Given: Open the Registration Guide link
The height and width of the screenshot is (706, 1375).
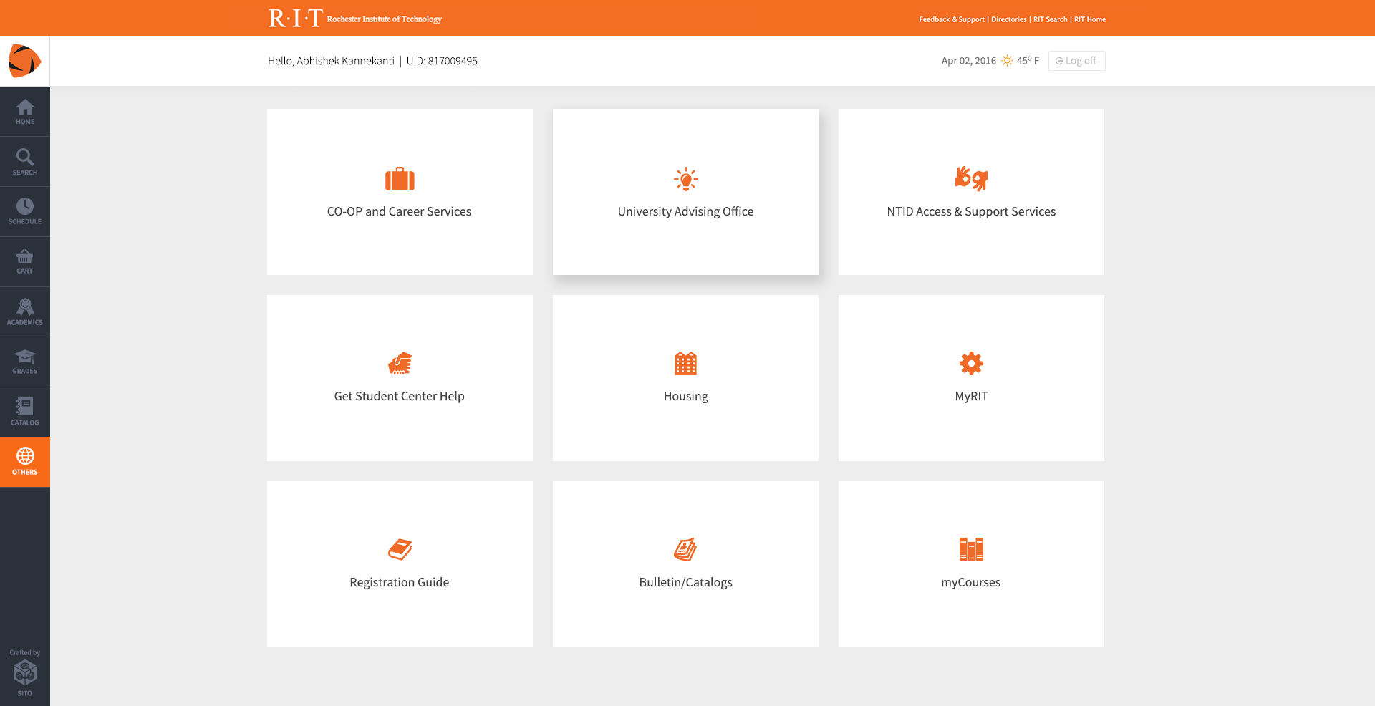Looking at the screenshot, I should tap(400, 583).
